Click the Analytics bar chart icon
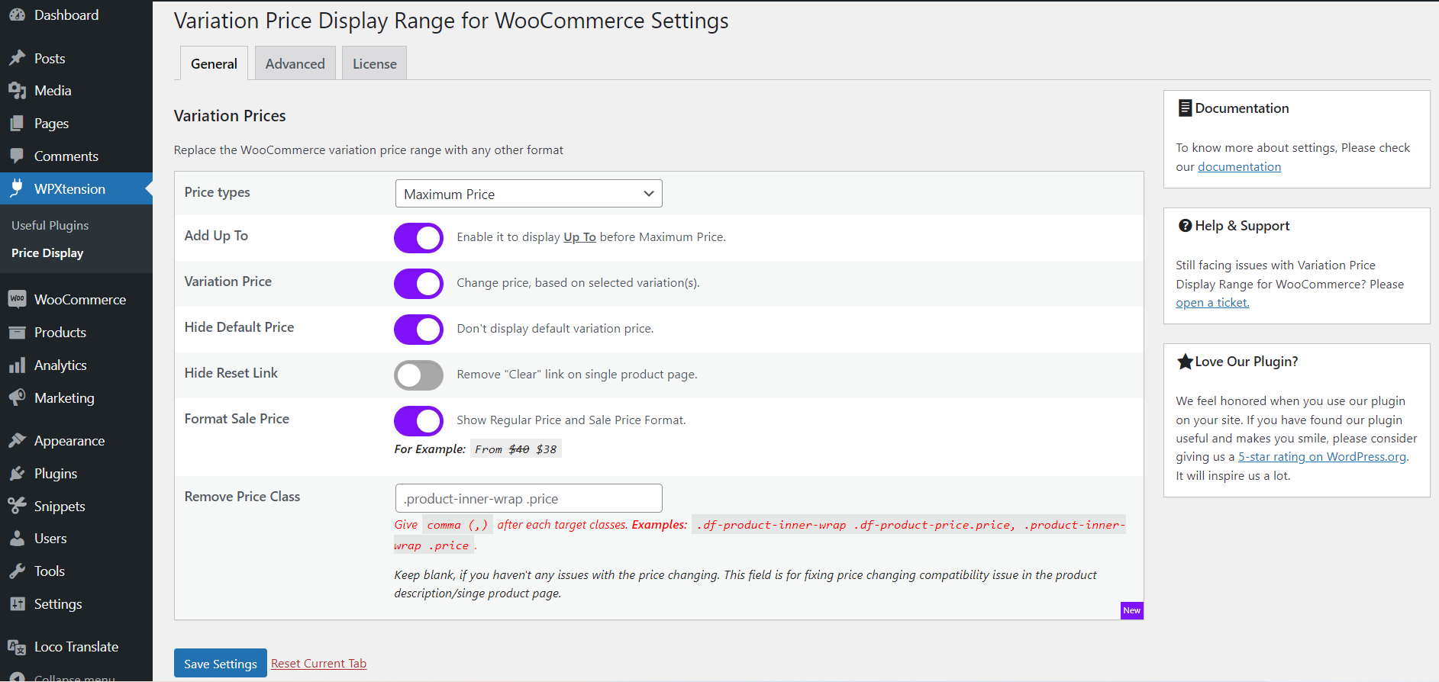This screenshot has width=1439, height=682. click(x=17, y=365)
